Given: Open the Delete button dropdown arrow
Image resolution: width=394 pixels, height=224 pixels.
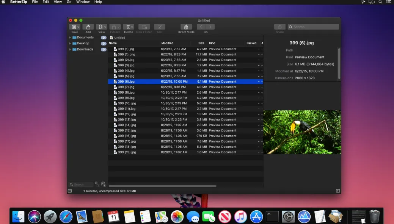Looking at the screenshot, I should pos(132,27).
